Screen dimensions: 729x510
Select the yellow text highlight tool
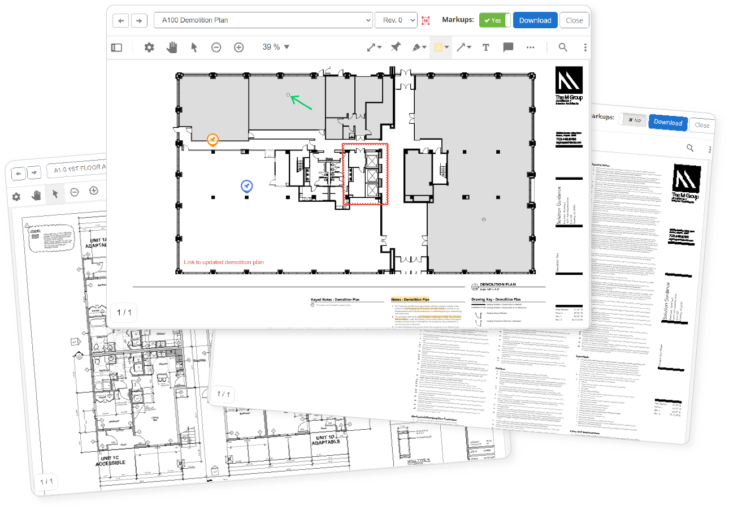tap(439, 47)
